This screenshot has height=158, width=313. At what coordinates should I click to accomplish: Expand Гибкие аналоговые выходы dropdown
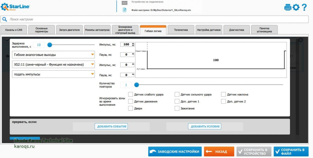coord(92,55)
